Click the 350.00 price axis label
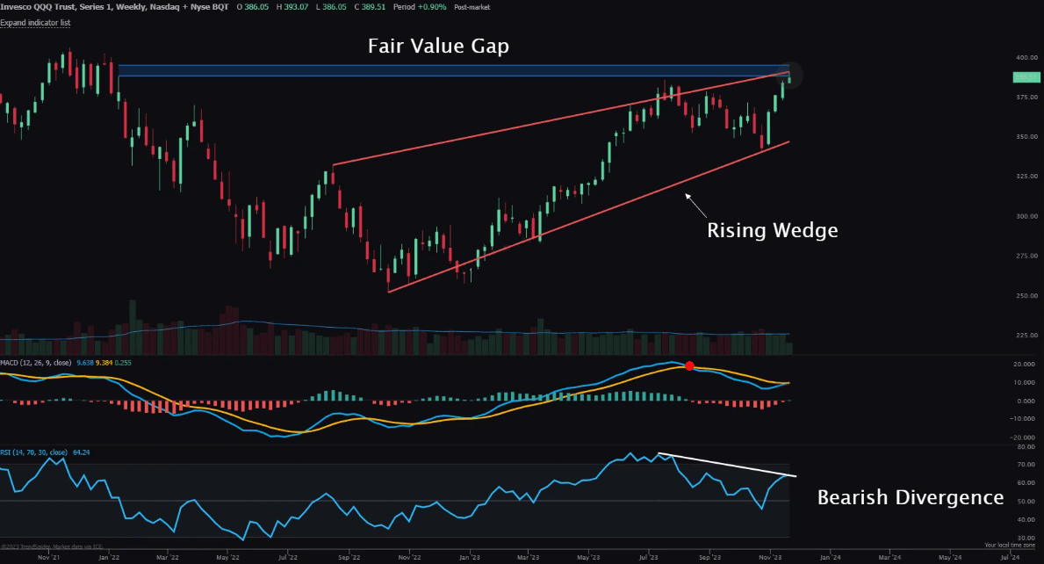 [x=1026, y=136]
